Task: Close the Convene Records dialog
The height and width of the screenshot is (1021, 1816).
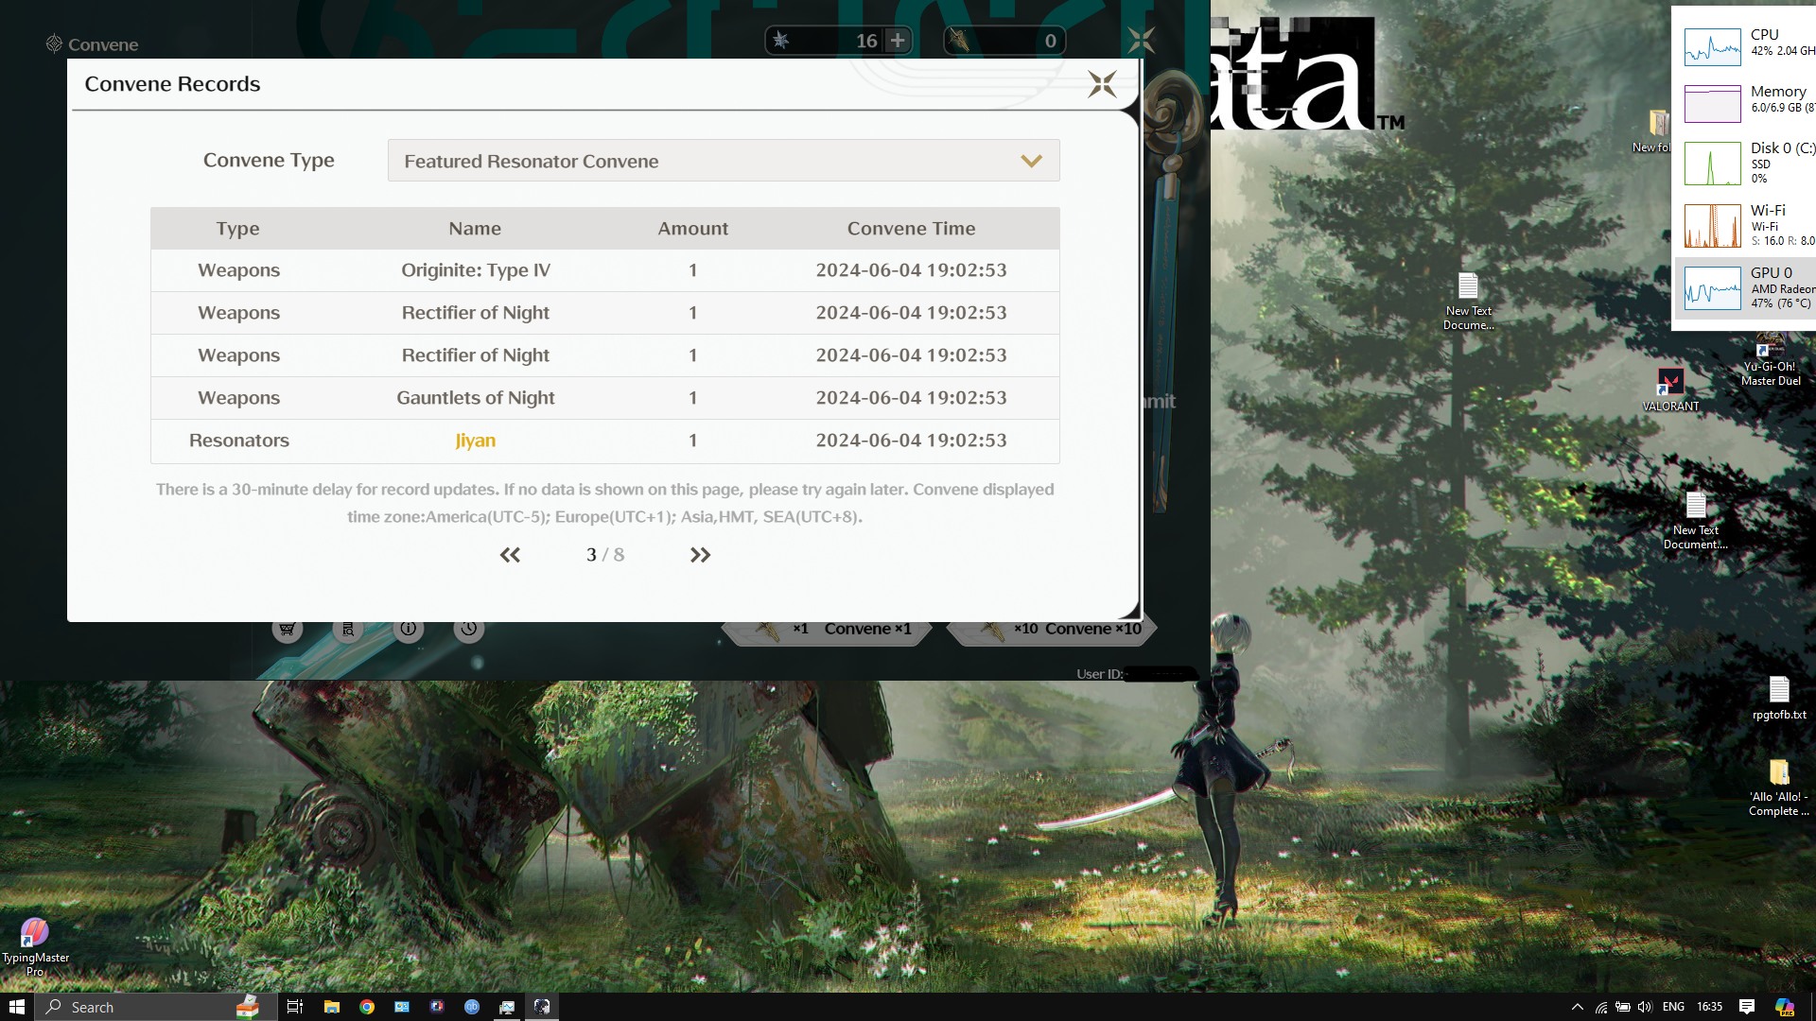Action: tap(1102, 84)
